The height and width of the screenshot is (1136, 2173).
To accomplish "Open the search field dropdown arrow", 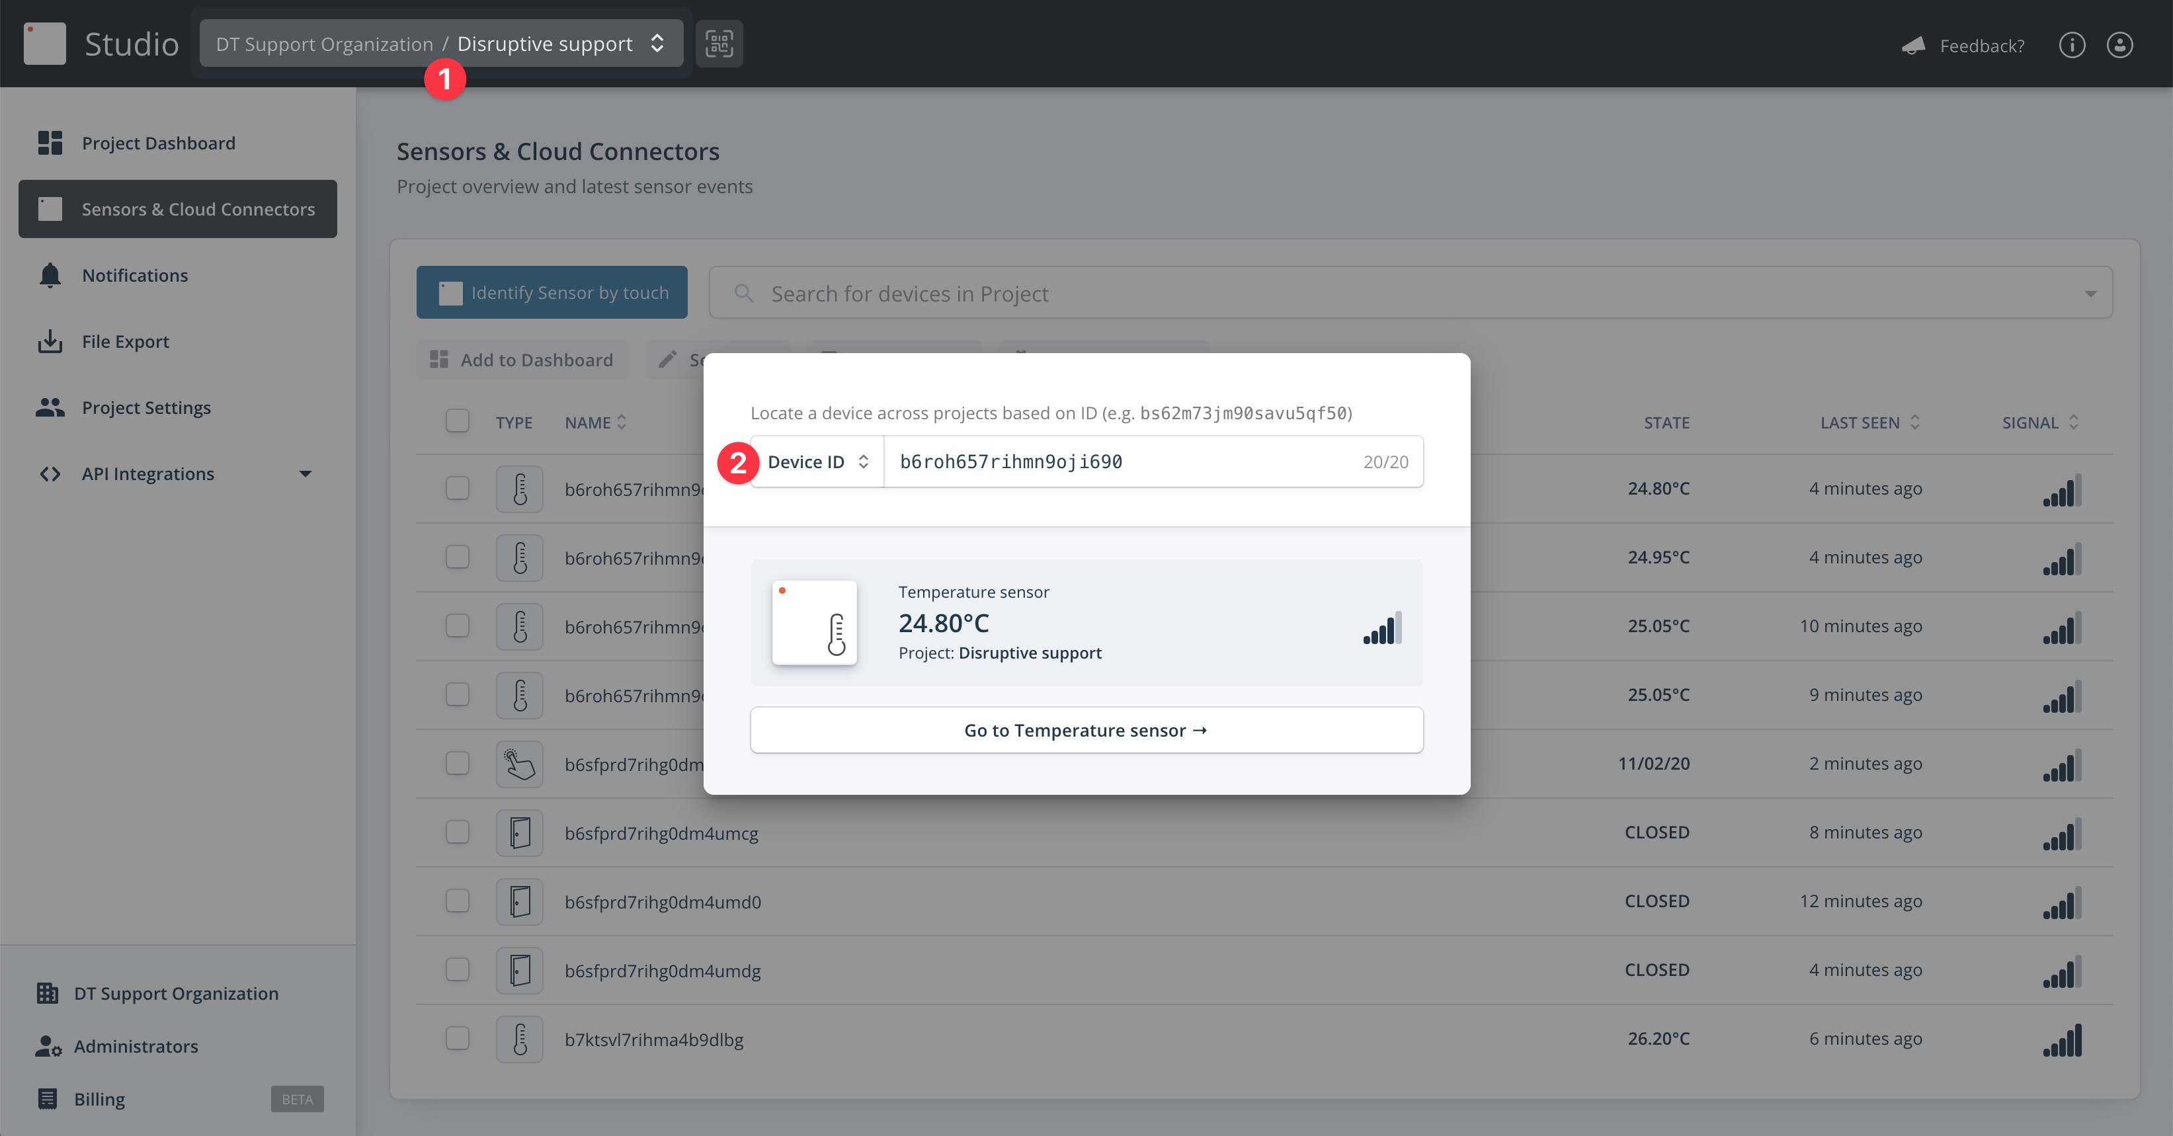I will pyautogui.click(x=2090, y=294).
